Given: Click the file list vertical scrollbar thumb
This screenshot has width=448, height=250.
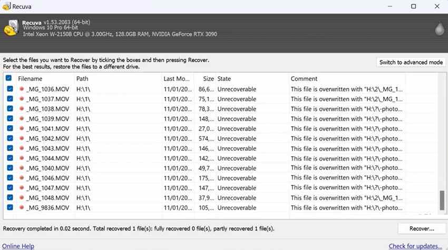Looking at the screenshot, I should click(x=442, y=200).
